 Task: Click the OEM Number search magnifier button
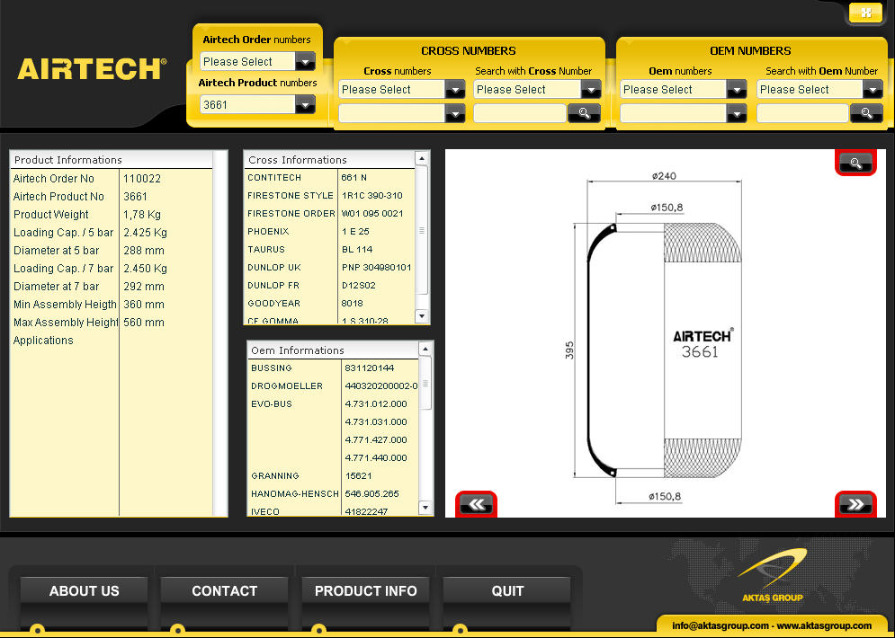866,113
